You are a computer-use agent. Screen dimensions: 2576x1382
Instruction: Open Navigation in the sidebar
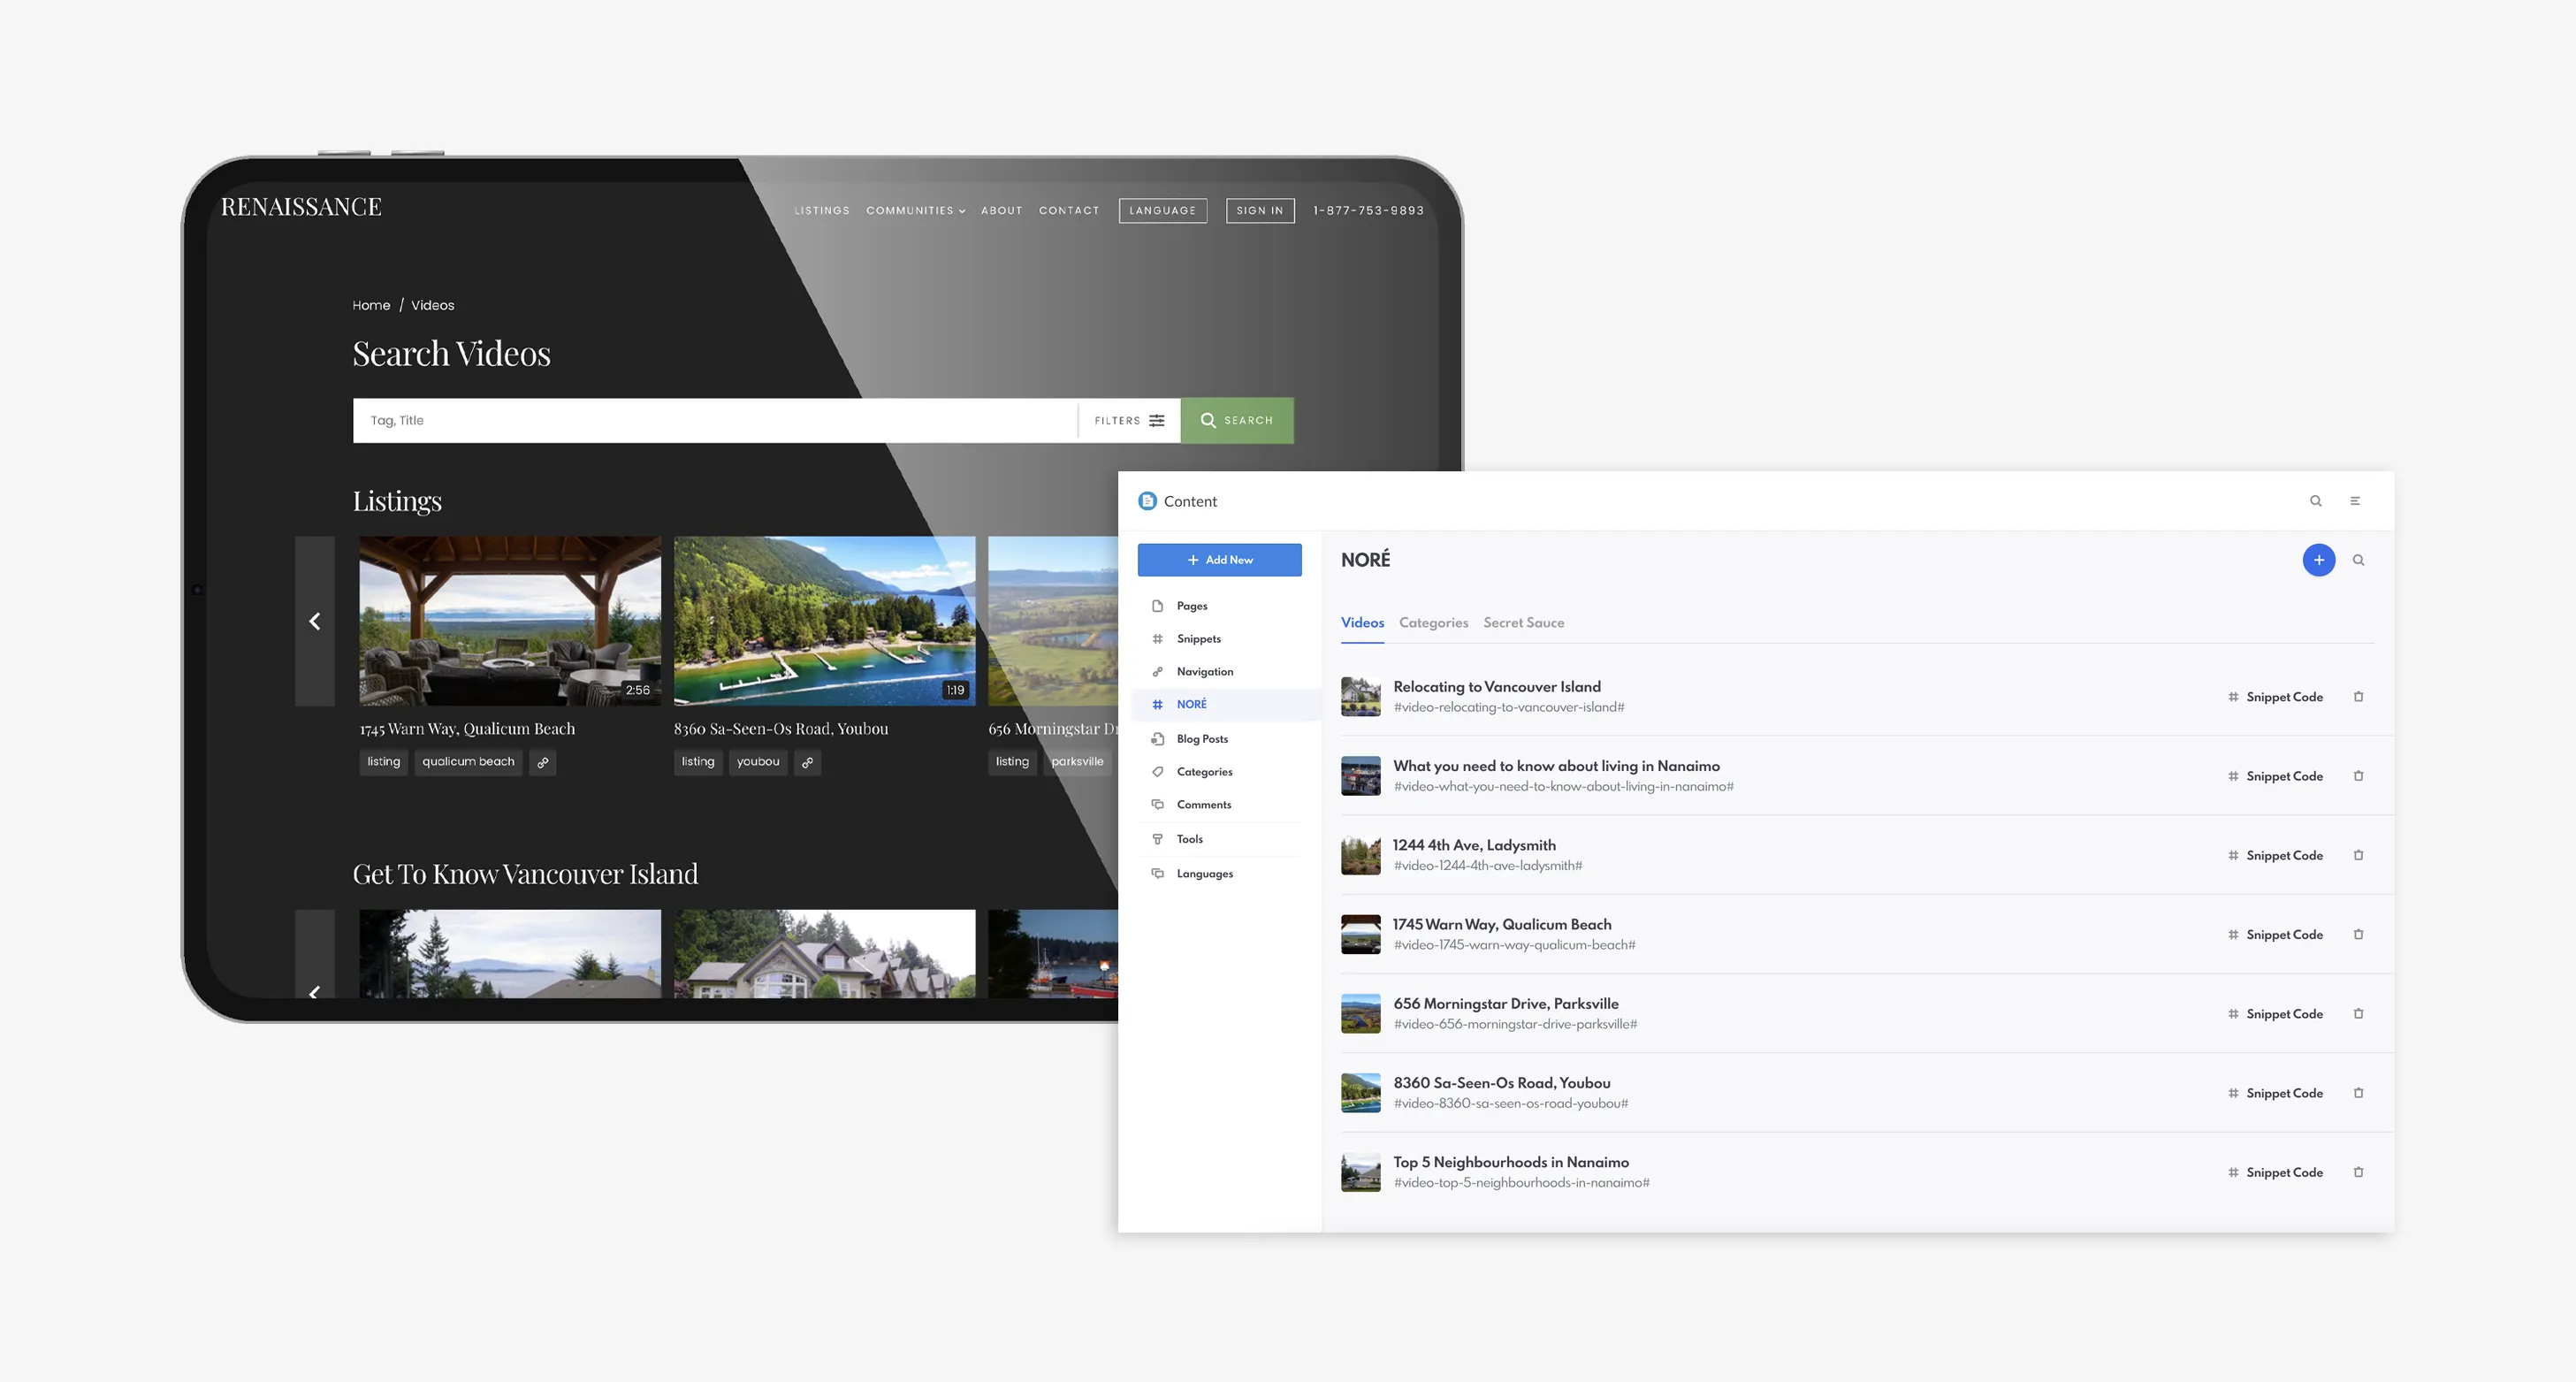point(1220,672)
